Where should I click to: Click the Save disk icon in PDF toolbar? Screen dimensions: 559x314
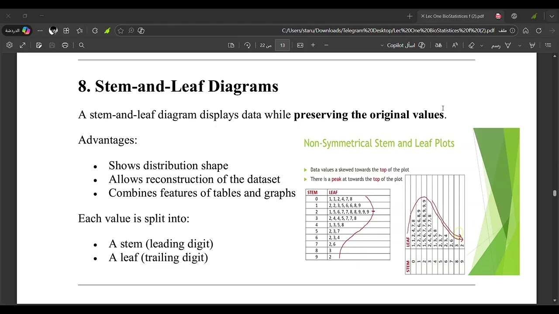click(x=52, y=45)
